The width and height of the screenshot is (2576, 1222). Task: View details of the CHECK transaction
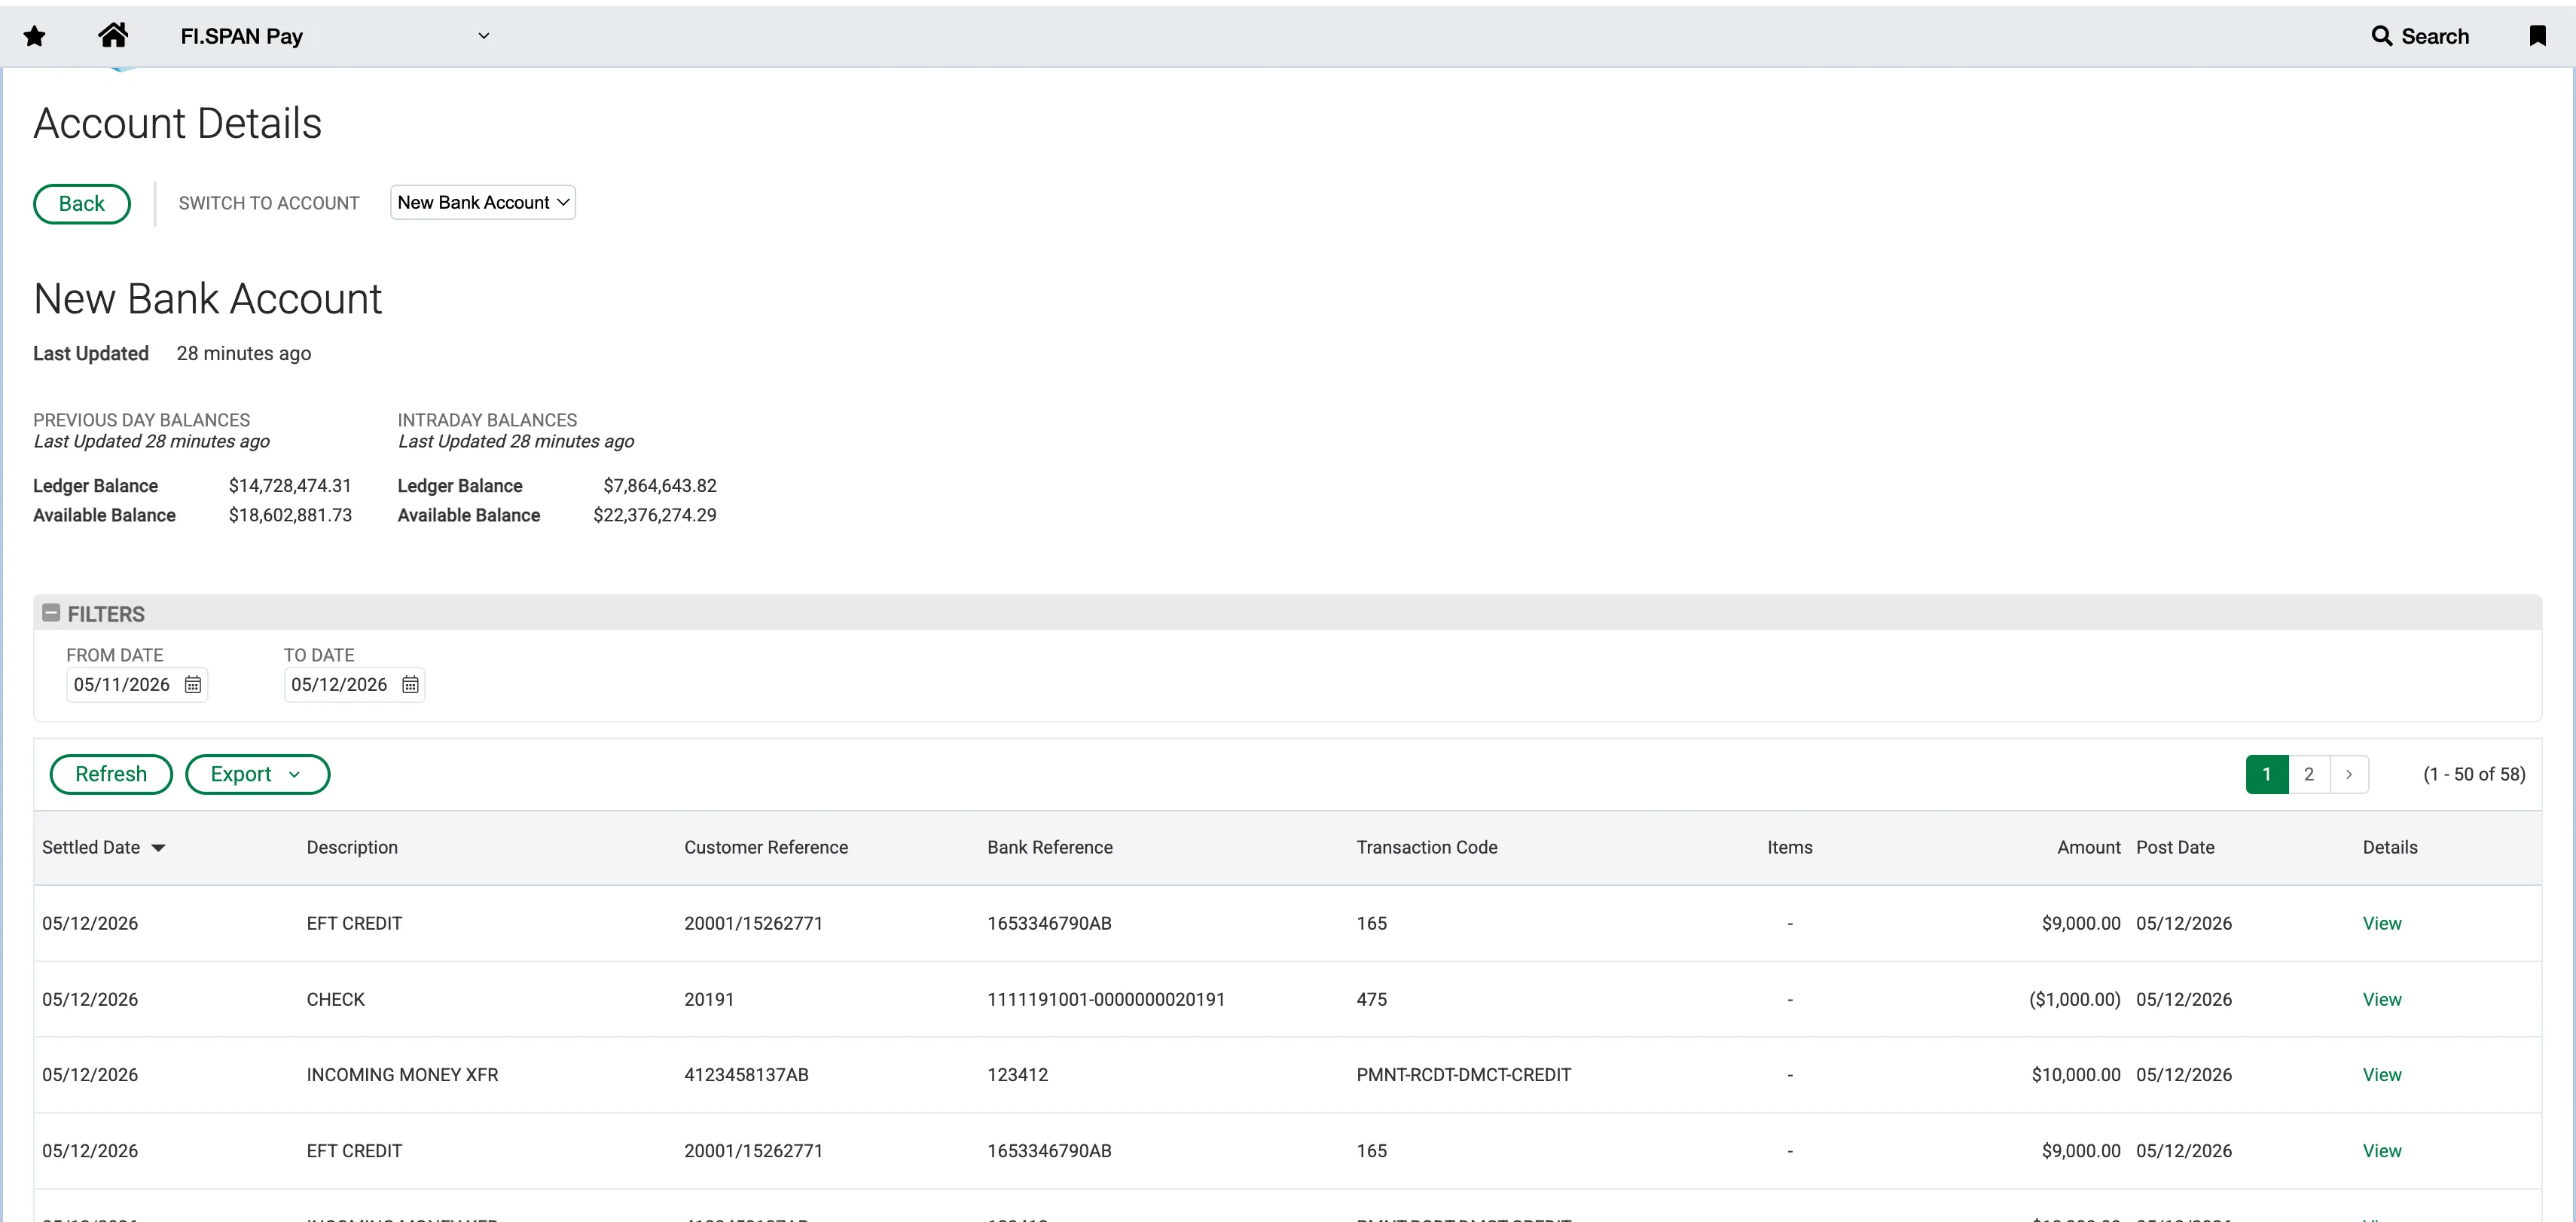[x=2381, y=1000]
